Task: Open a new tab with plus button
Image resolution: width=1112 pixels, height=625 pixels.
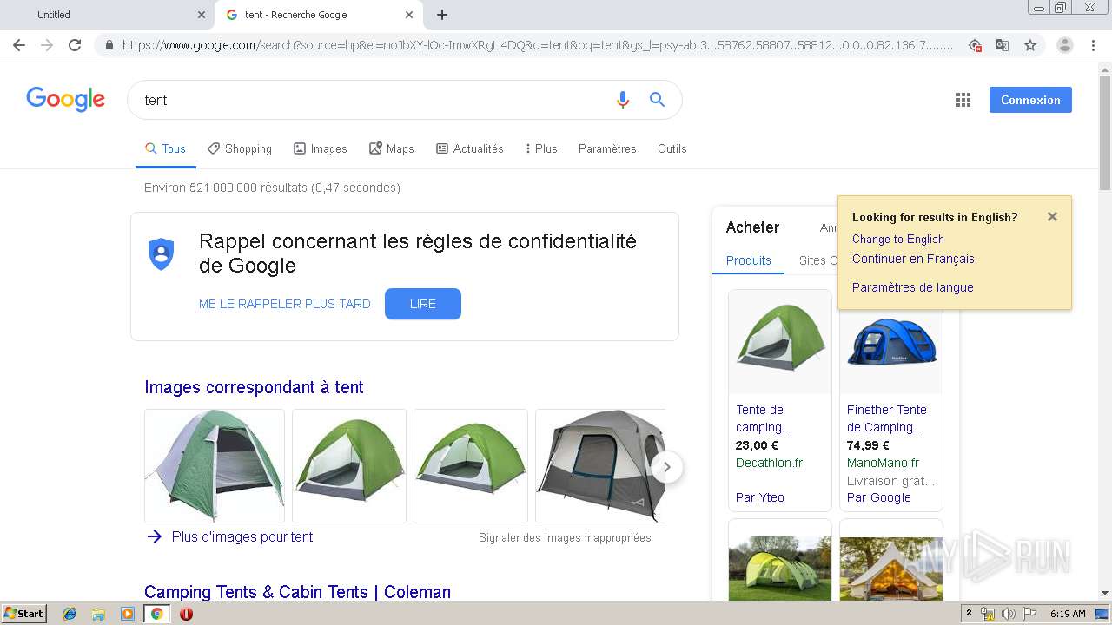Action: (x=442, y=15)
